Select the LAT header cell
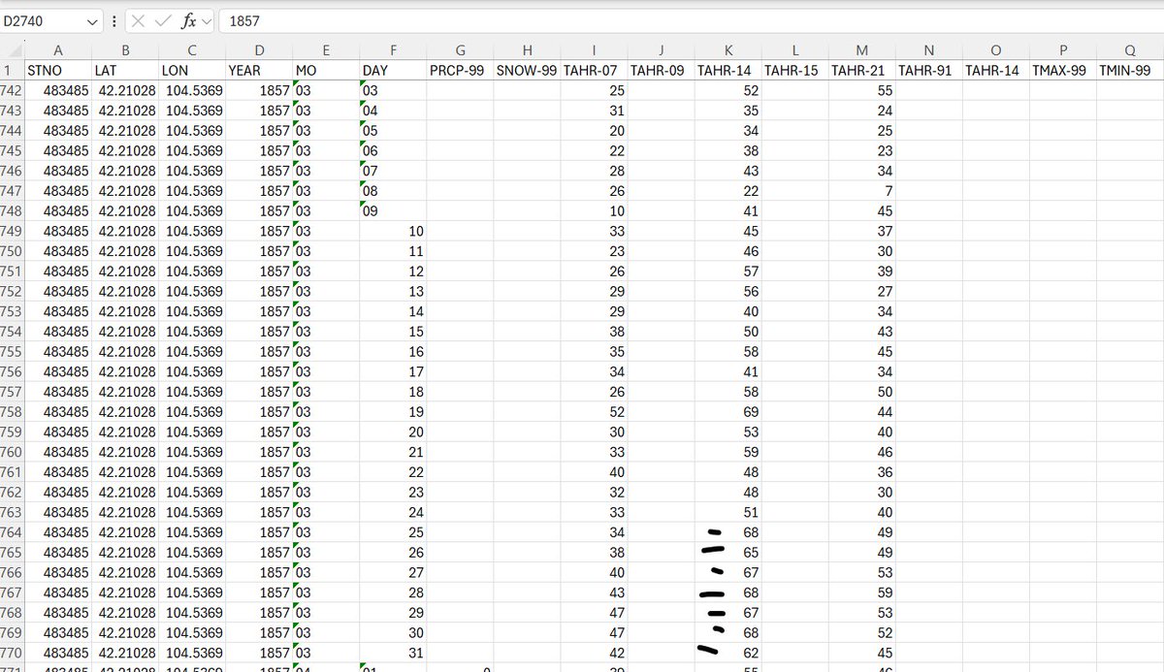This screenshot has width=1164, height=672. click(124, 71)
